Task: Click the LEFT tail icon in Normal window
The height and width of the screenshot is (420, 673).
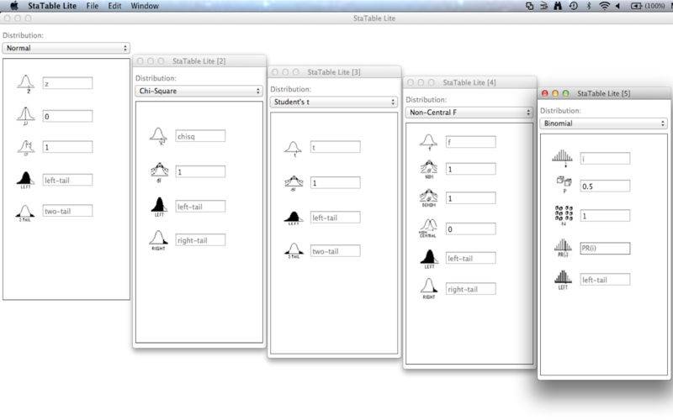Action: tap(26, 180)
